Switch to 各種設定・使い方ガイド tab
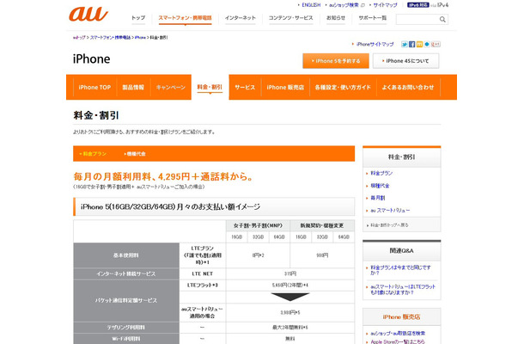The image size is (524, 344). (x=343, y=88)
